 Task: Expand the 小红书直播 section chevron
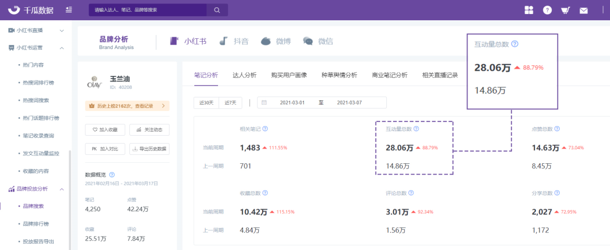(62, 30)
